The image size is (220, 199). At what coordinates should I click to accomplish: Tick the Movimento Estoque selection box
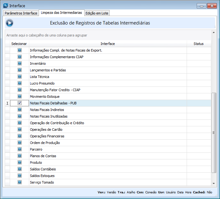[19, 97]
